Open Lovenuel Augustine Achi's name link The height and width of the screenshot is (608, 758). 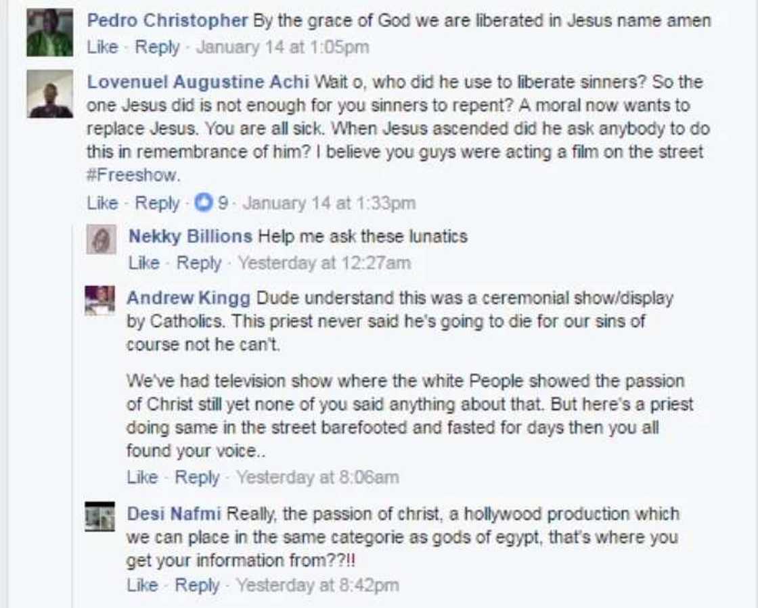click(198, 82)
